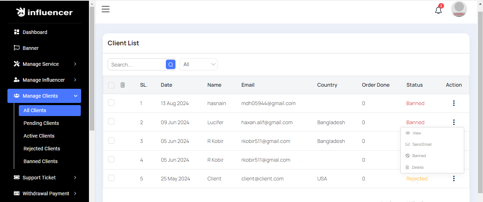Click the blue search icon button
Image resolution: width=483 pixels, height=202 pixels.
(170, 64)
